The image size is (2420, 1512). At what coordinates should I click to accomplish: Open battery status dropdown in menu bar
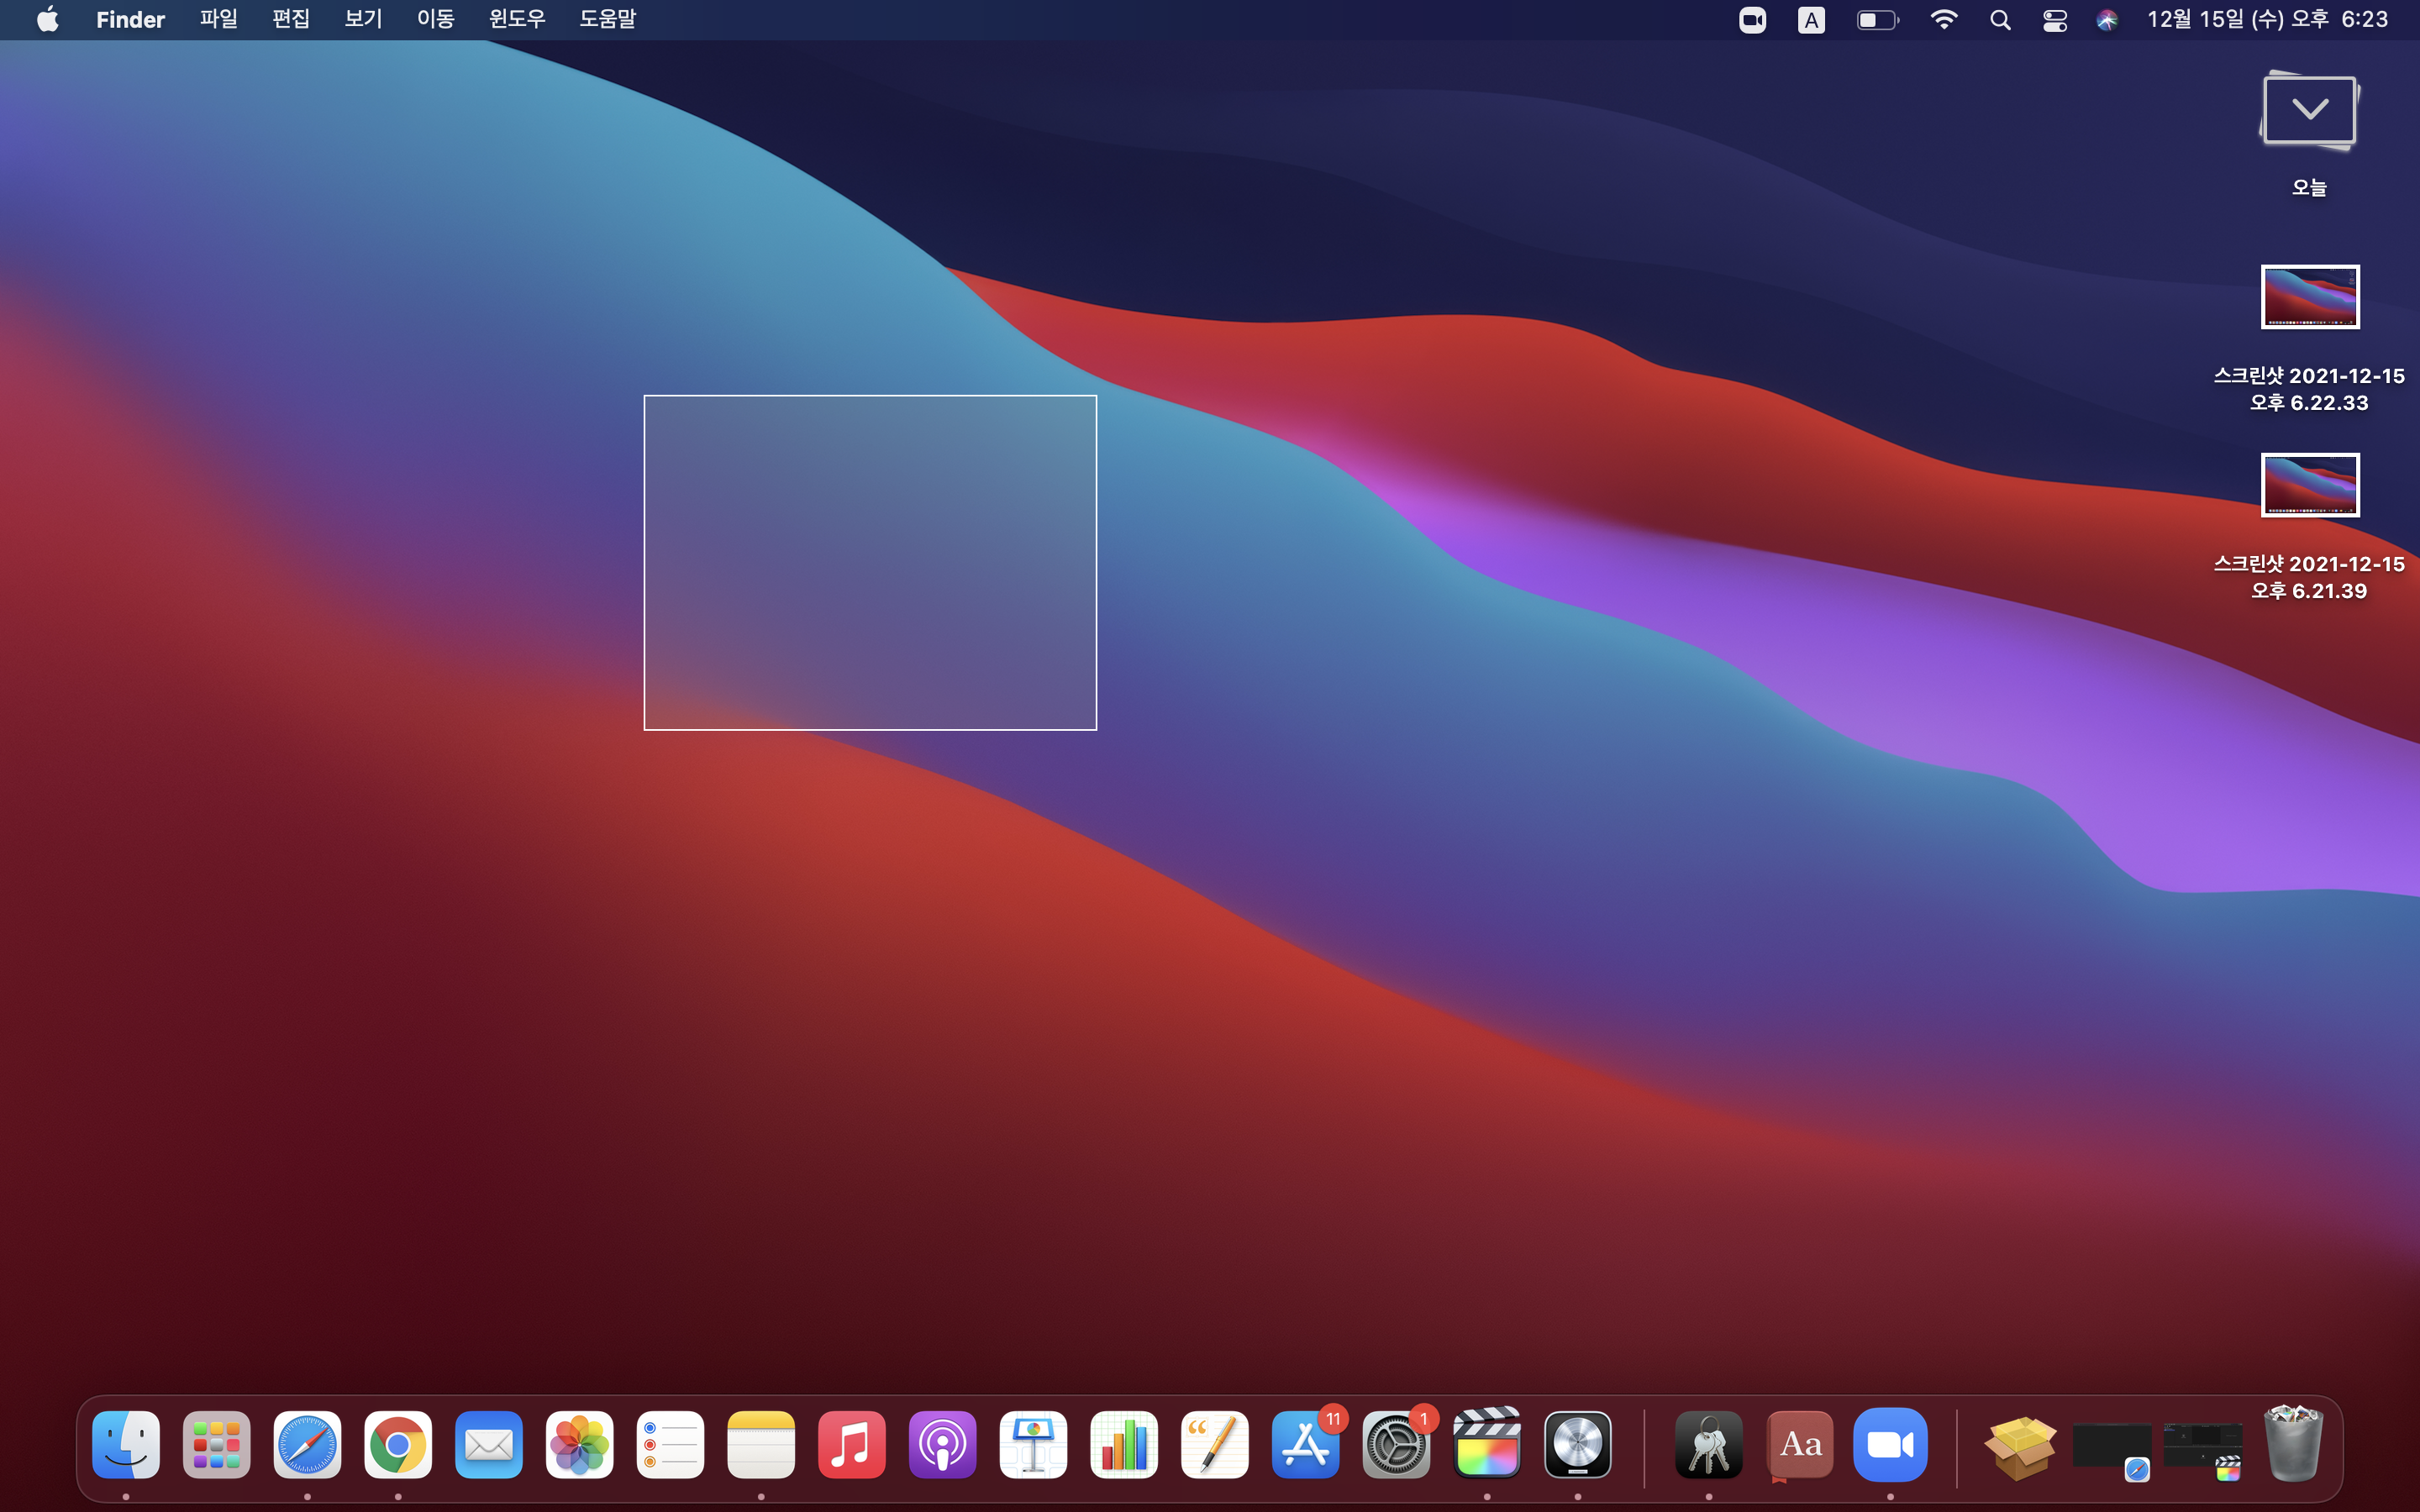[x=1877, y=20]
